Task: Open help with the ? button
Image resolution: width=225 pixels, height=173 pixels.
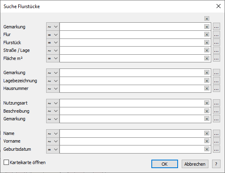Action: coord(216,164)
